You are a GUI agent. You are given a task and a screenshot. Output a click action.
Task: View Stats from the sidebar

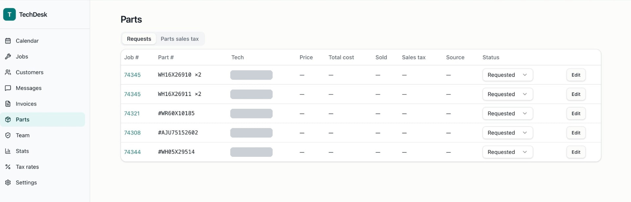pyautogui.click(x=43, y=151)
